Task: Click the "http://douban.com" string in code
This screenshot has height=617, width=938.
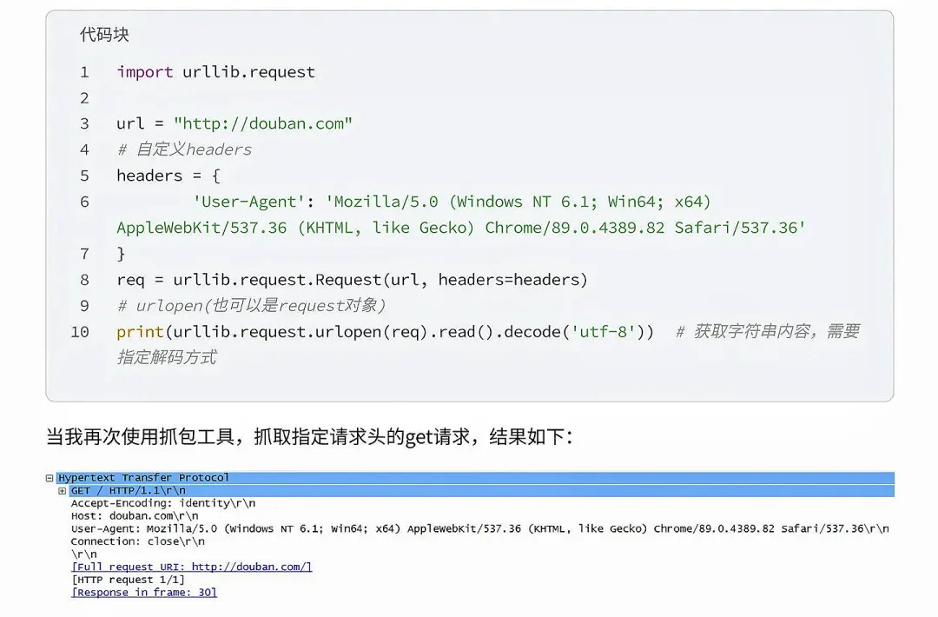Action: (263, 124)
